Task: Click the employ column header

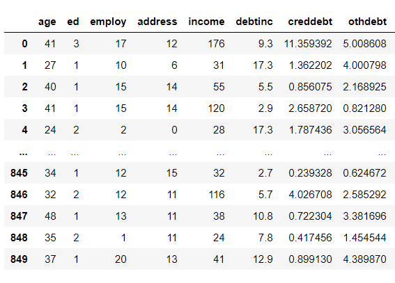Action: pos(108,22)
